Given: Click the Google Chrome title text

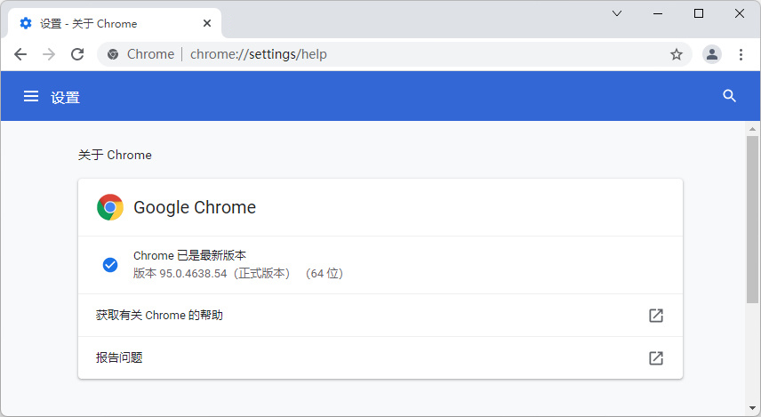Looking at the screenshot, I should 195,207.
